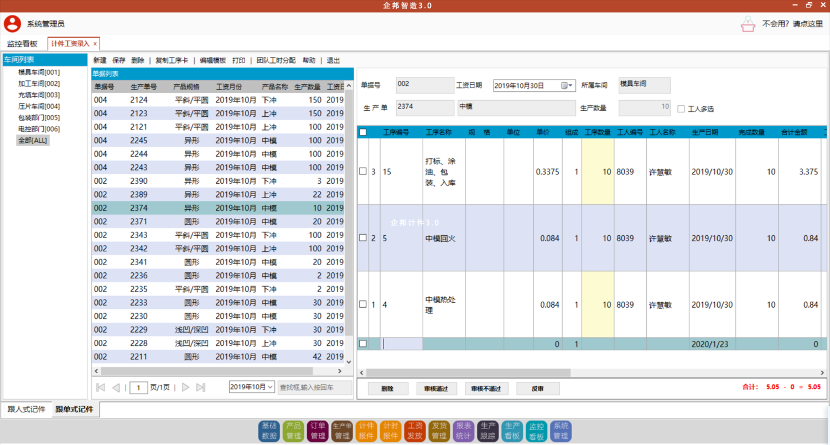Open the 2019年10月 month dropdown
Image resolution: width=830 pixels, height=445 pixels.
(271, 387)
